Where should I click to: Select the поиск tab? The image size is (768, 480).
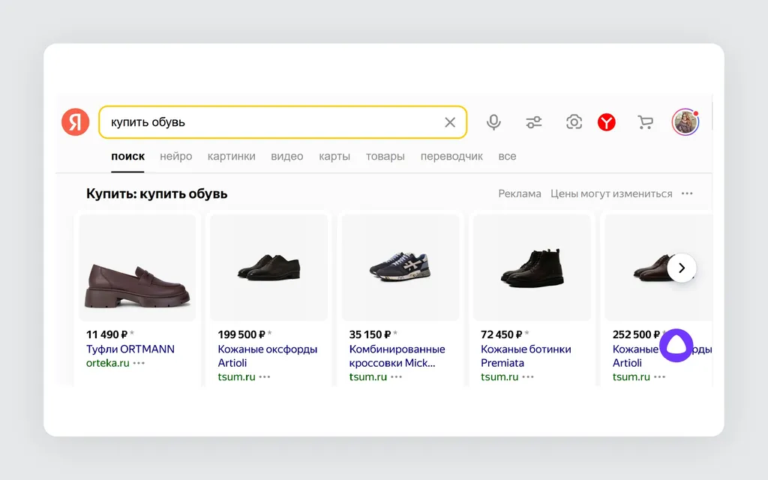tap(127, 156)
